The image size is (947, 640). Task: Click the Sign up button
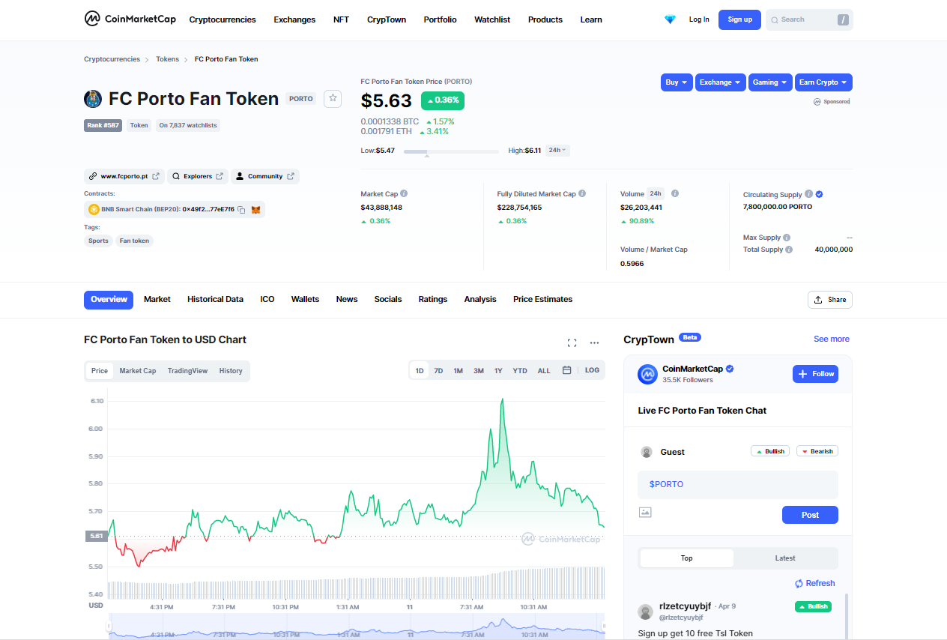click(x=739, y=19)
